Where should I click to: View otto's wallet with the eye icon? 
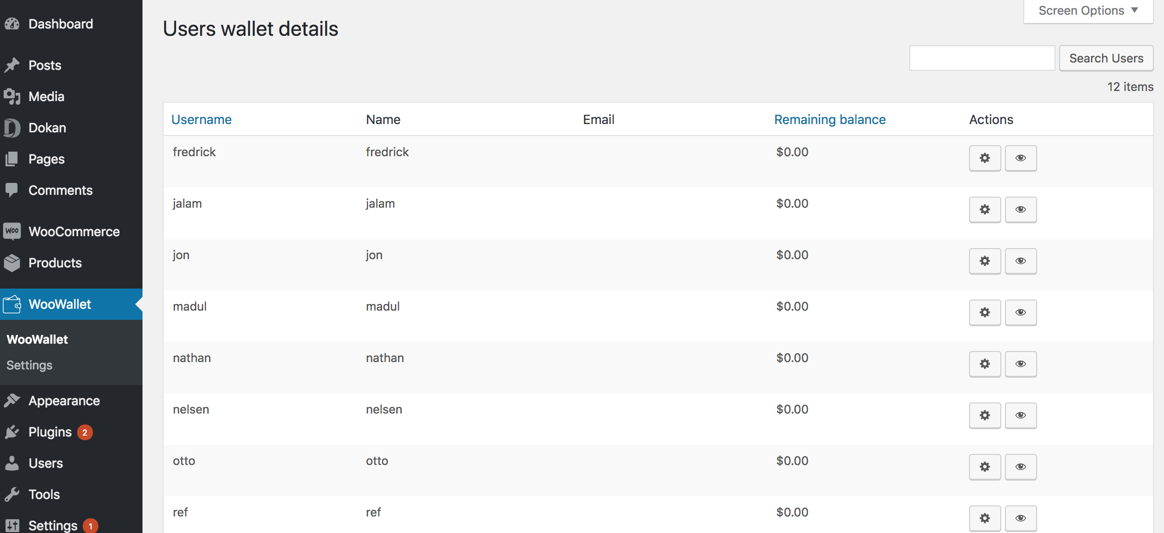(1021, 467)
